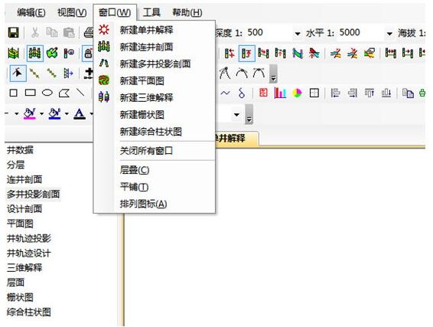Select the blue wavy line tool
Screen dimensions: 433x327
(226, 93)
